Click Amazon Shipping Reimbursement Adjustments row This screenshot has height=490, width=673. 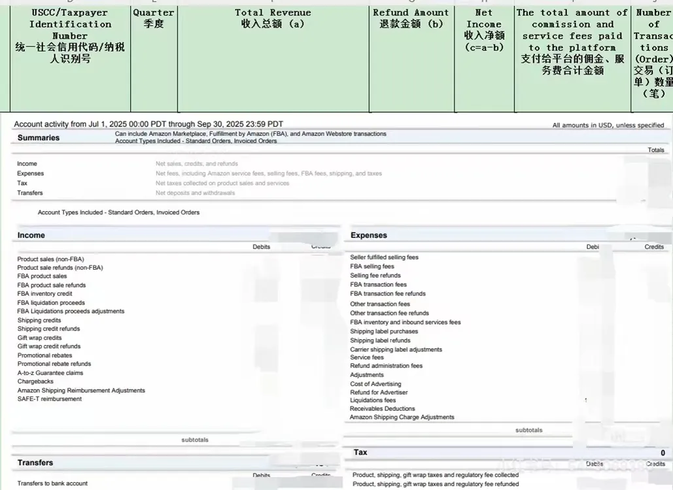point(81,391)
